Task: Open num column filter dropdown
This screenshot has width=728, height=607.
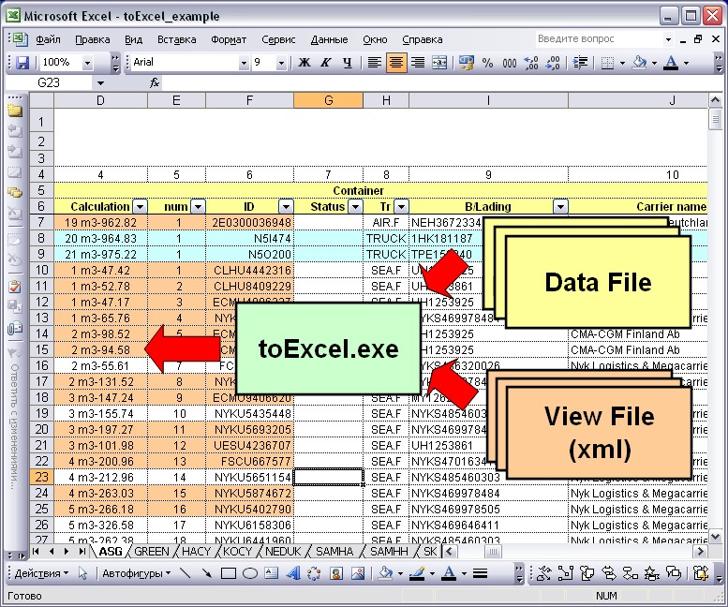Action: coord(198,206)
